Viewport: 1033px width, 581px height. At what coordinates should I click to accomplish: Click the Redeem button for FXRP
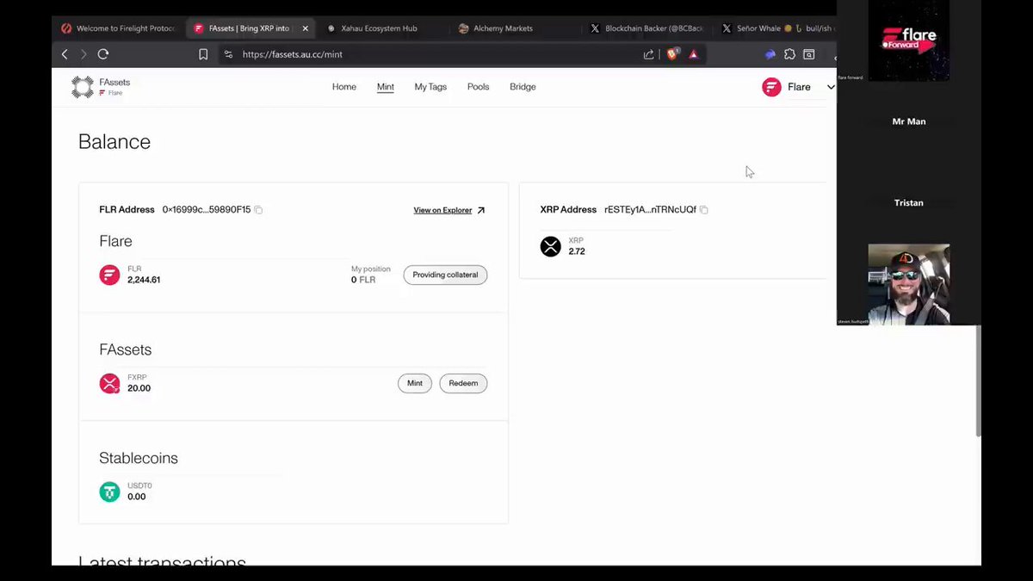pyautogui.click(x=463, y=383)
